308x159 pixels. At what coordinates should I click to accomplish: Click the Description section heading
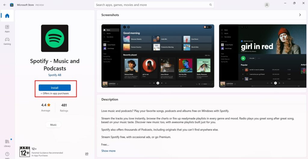pyautogui.click(x=110, y=99)
